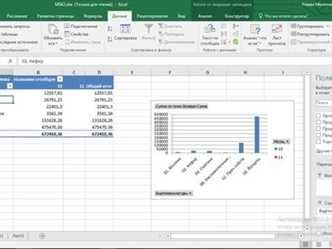Open Connections (Подключения) in ribbon
This screenshot has height=249, width=332.
tap(81, 26)
